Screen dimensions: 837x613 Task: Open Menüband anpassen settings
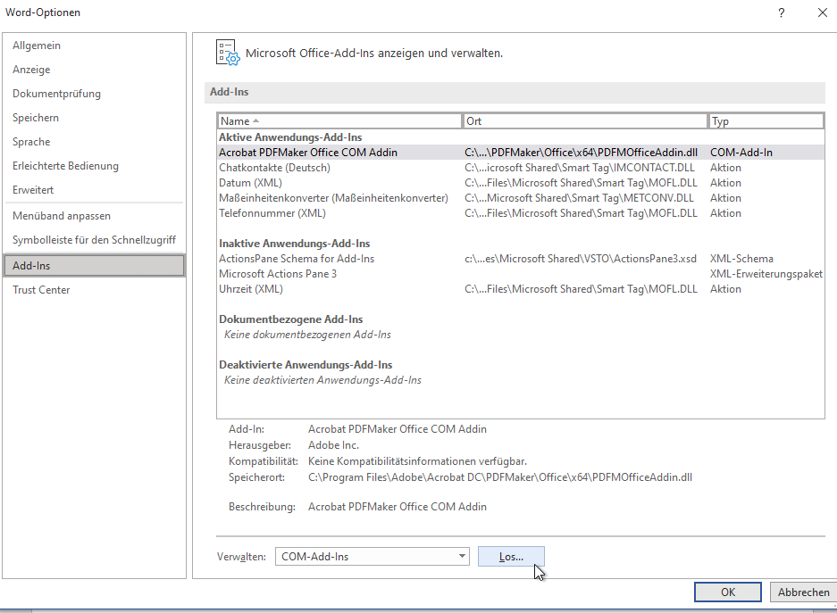click(x=62, y=216)
